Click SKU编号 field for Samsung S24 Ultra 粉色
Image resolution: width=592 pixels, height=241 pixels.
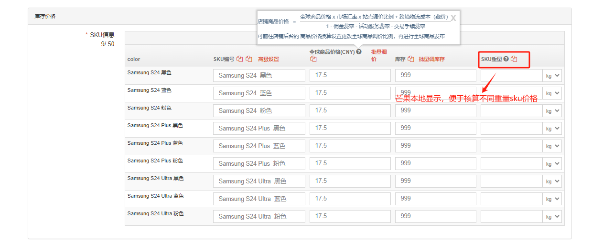[259, 216]
